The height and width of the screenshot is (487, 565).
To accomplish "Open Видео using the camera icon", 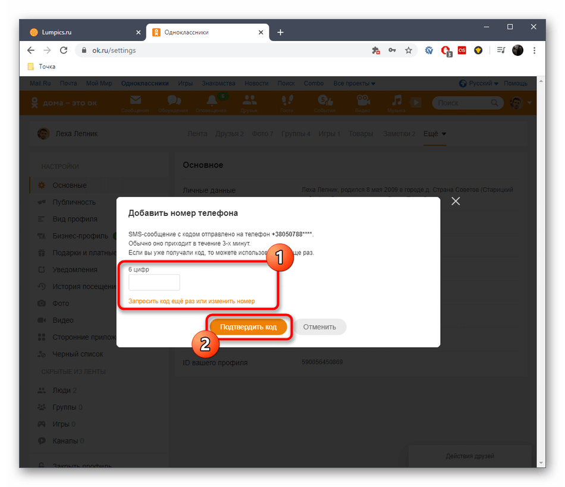I will [x=363, y=100].
